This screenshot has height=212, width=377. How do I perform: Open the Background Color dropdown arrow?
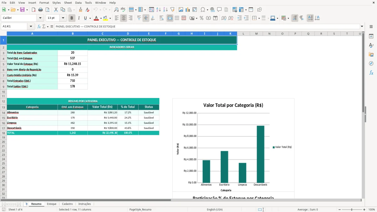click(x=110, y=18)
